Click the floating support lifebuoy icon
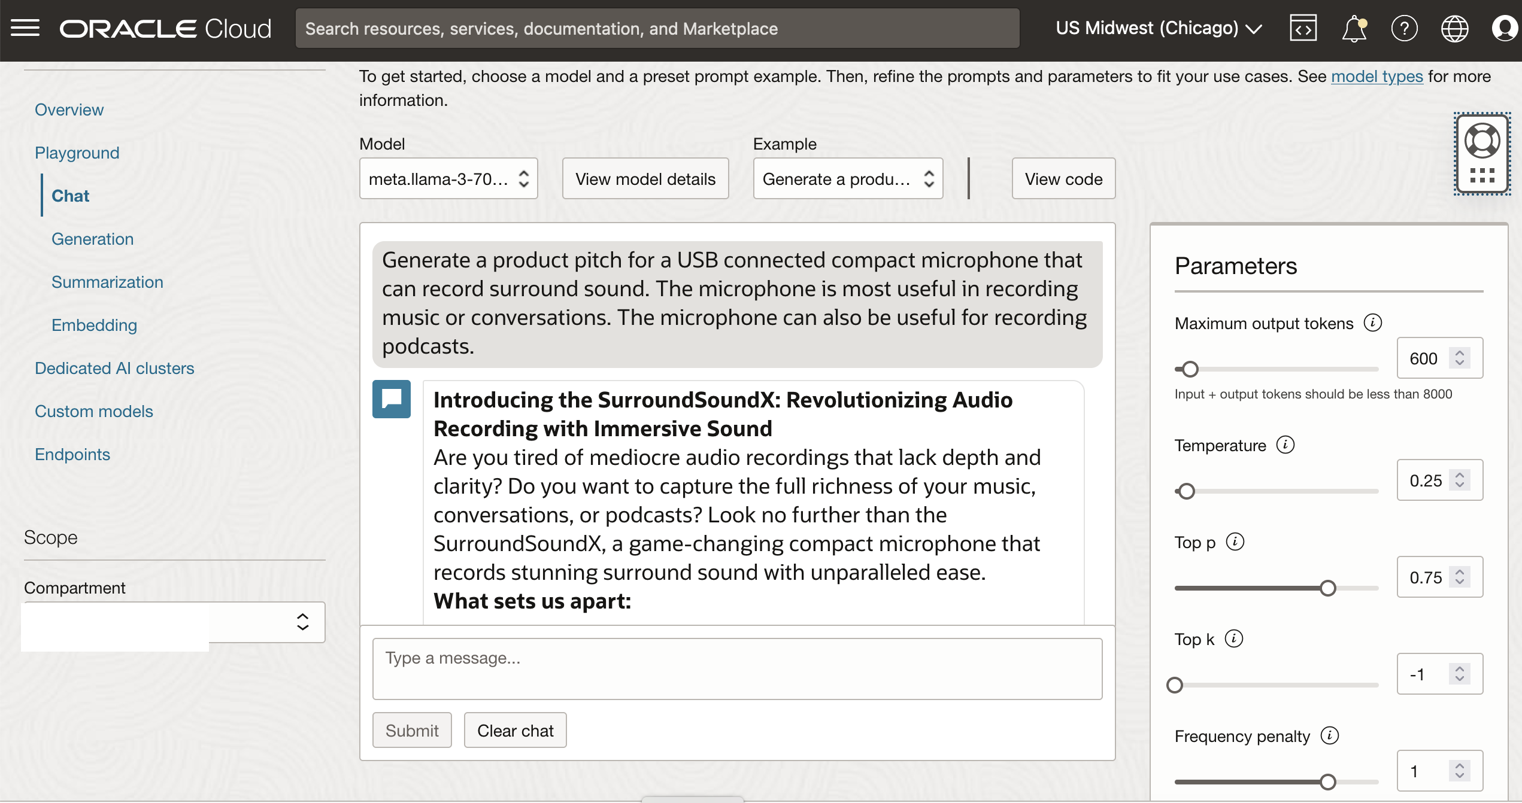The image size is (1522, 803). point(1482,142)
